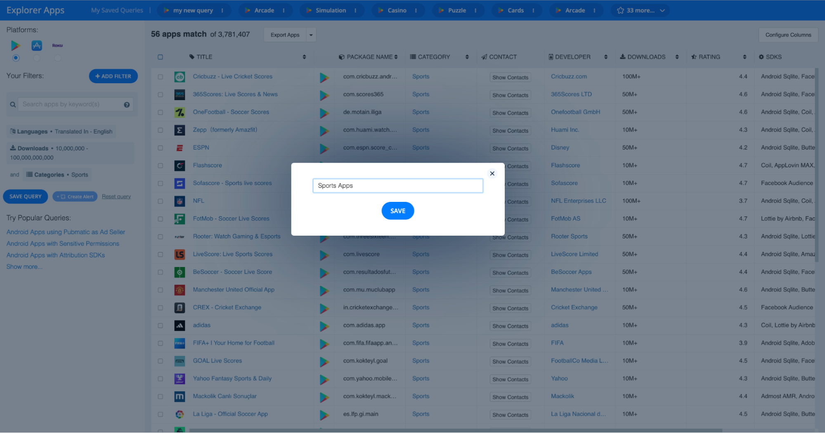Click the Export Apps button
This screenshot has width=825, height=433.
tap(285, 35)
